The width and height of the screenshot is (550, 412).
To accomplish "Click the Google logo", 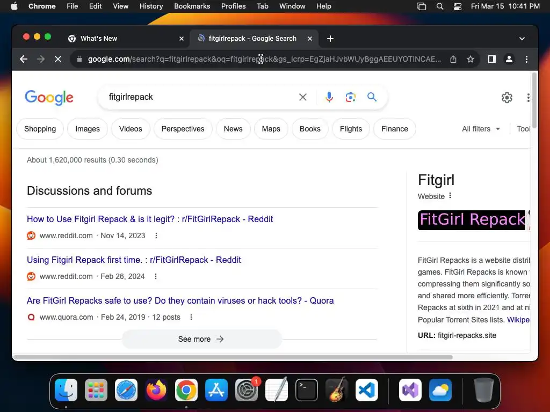I will pos(49,98).
